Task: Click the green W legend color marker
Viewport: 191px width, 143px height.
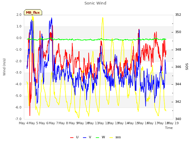Action: 98,138
